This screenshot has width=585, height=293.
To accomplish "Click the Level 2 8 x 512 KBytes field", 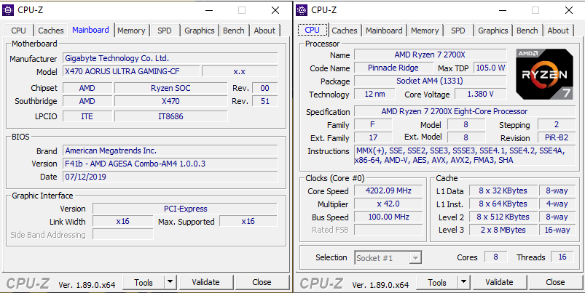I will point(503,217).
